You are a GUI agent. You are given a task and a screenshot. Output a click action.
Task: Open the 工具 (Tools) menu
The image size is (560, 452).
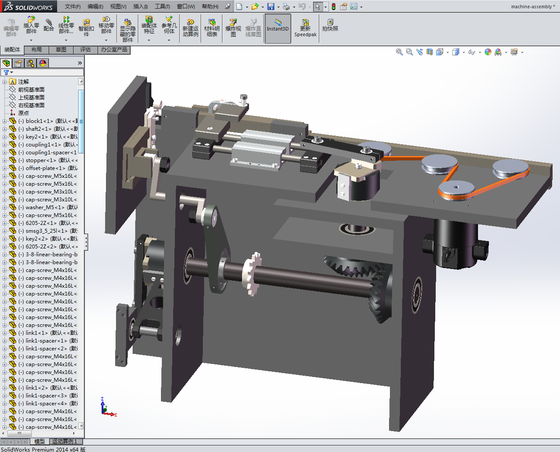tap(162, 7)
